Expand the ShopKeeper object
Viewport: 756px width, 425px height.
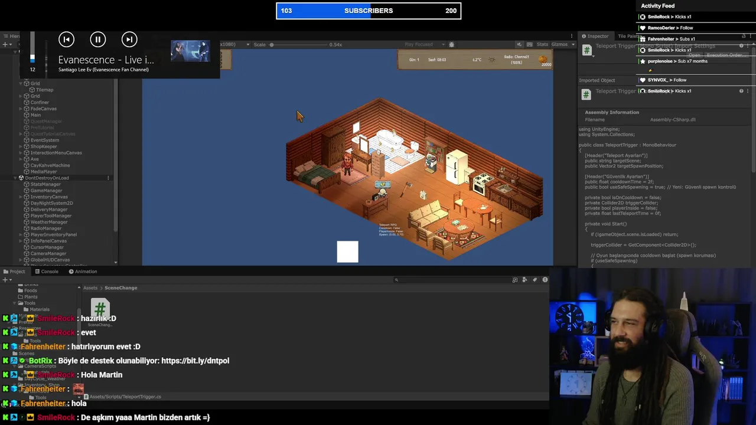pos(21,146)
